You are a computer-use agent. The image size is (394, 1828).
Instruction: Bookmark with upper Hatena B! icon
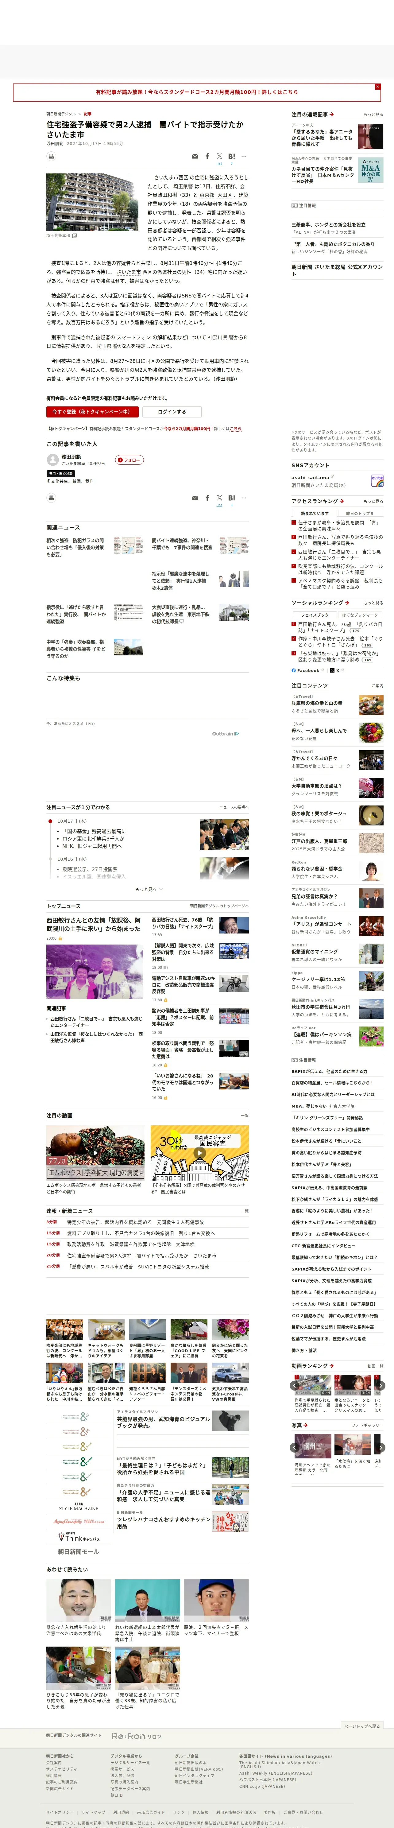click(231, 156)
